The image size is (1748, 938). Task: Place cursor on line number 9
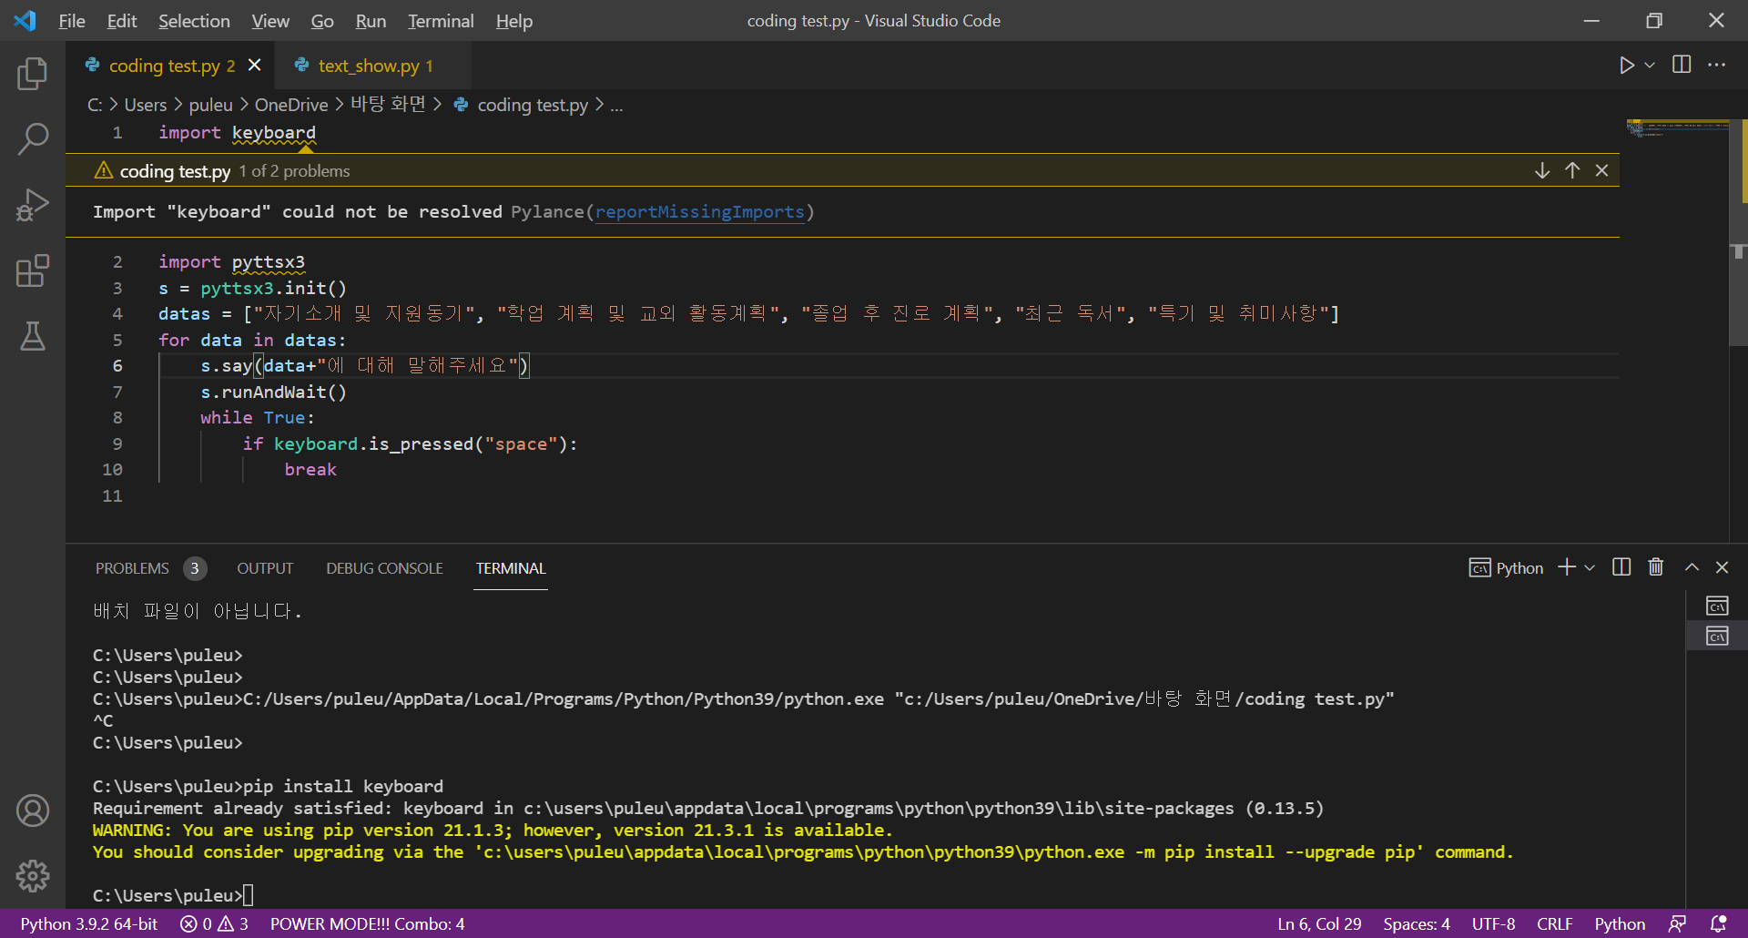point(117,444)
